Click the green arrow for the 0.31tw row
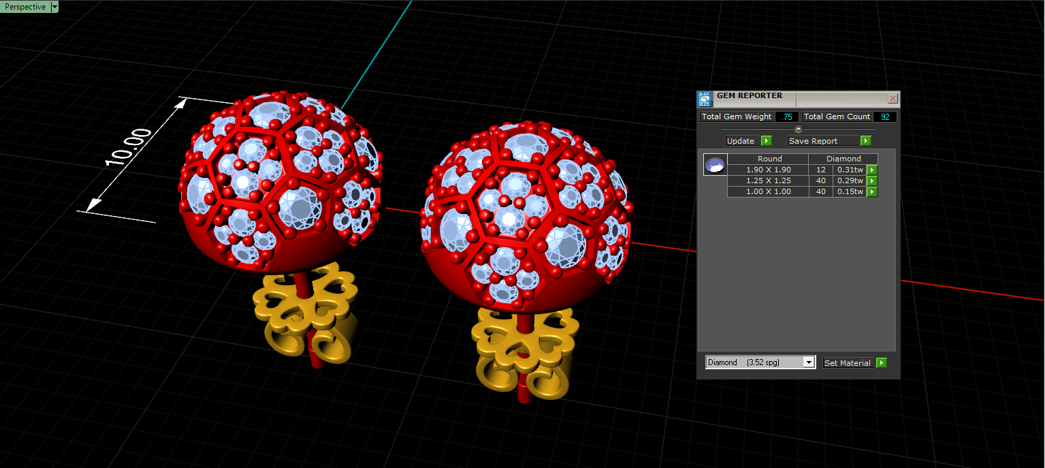The image size is (1045, 468). pyautogui.click(x=872, y=170)
